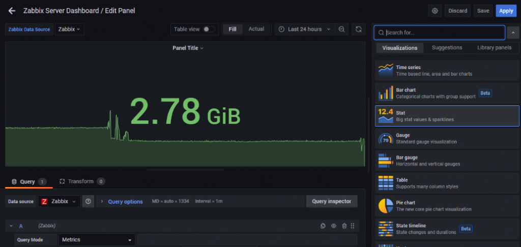Click the Table visualization icon
Image resolution: width=521 pixels, height=247 pixels.
pyautogui.click(x=386, y=183)
